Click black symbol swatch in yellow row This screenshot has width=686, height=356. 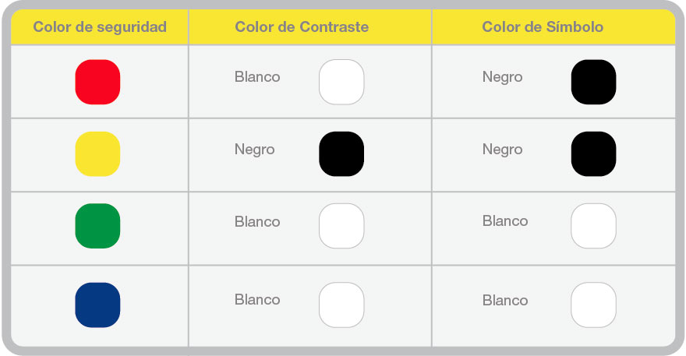pos(593,153)
